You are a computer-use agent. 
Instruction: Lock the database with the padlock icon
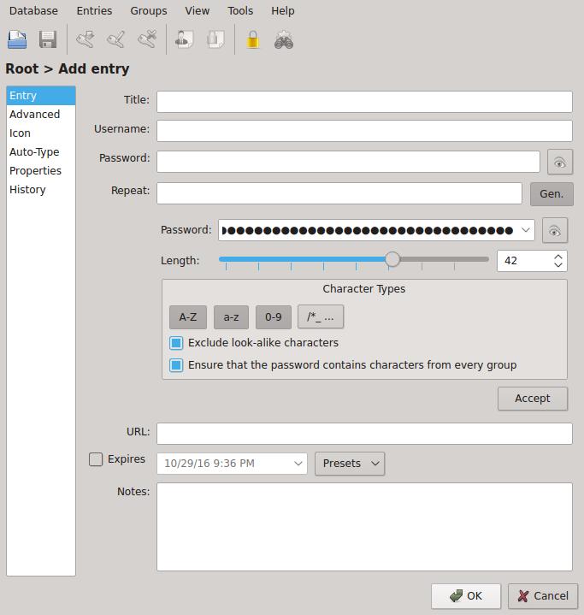pyautogui.click(x=252, y=39)
